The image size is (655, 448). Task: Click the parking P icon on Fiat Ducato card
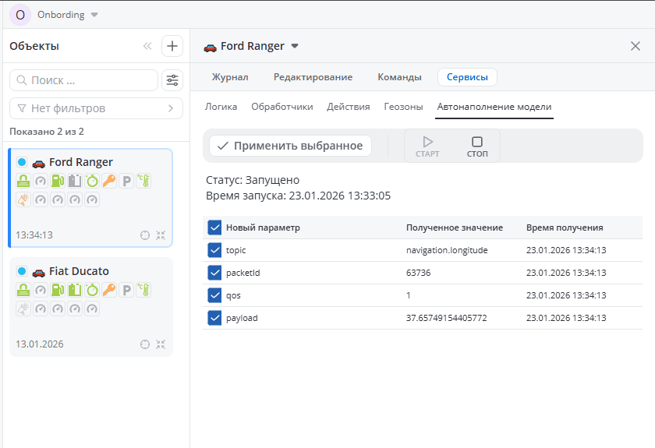point(126,290)
